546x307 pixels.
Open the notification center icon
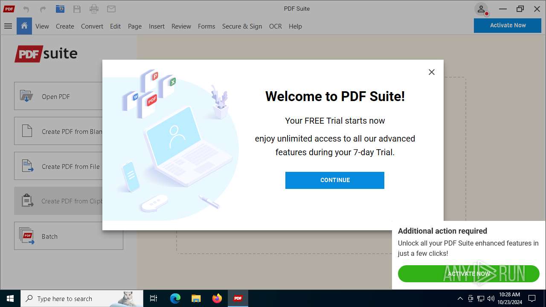(532, 298)
